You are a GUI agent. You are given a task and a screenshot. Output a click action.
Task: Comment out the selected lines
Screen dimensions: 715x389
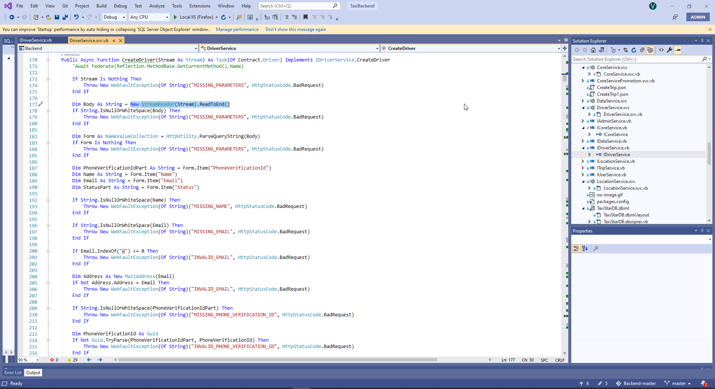point(286,17)
